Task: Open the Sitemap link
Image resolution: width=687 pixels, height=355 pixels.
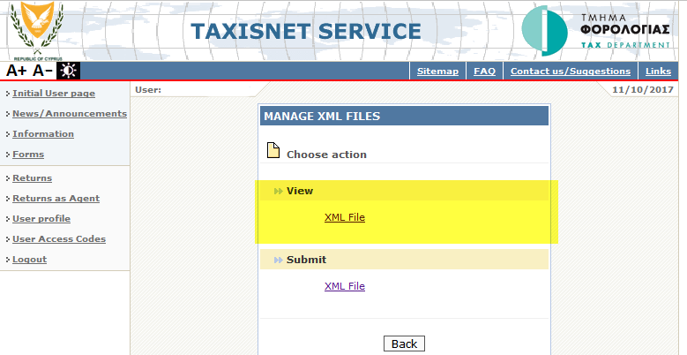Action: click(437, 72)
